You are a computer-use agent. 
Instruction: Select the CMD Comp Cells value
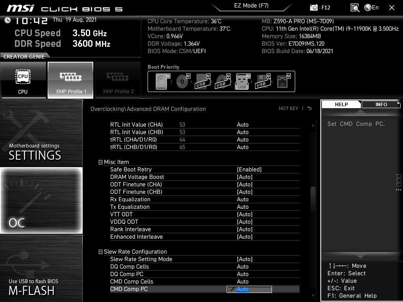pos(242,282)
